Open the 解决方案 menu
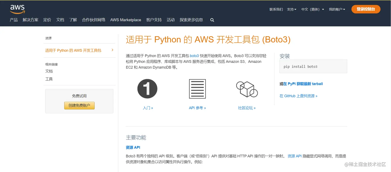Screen dimensions: 391x172 (31, 20)
